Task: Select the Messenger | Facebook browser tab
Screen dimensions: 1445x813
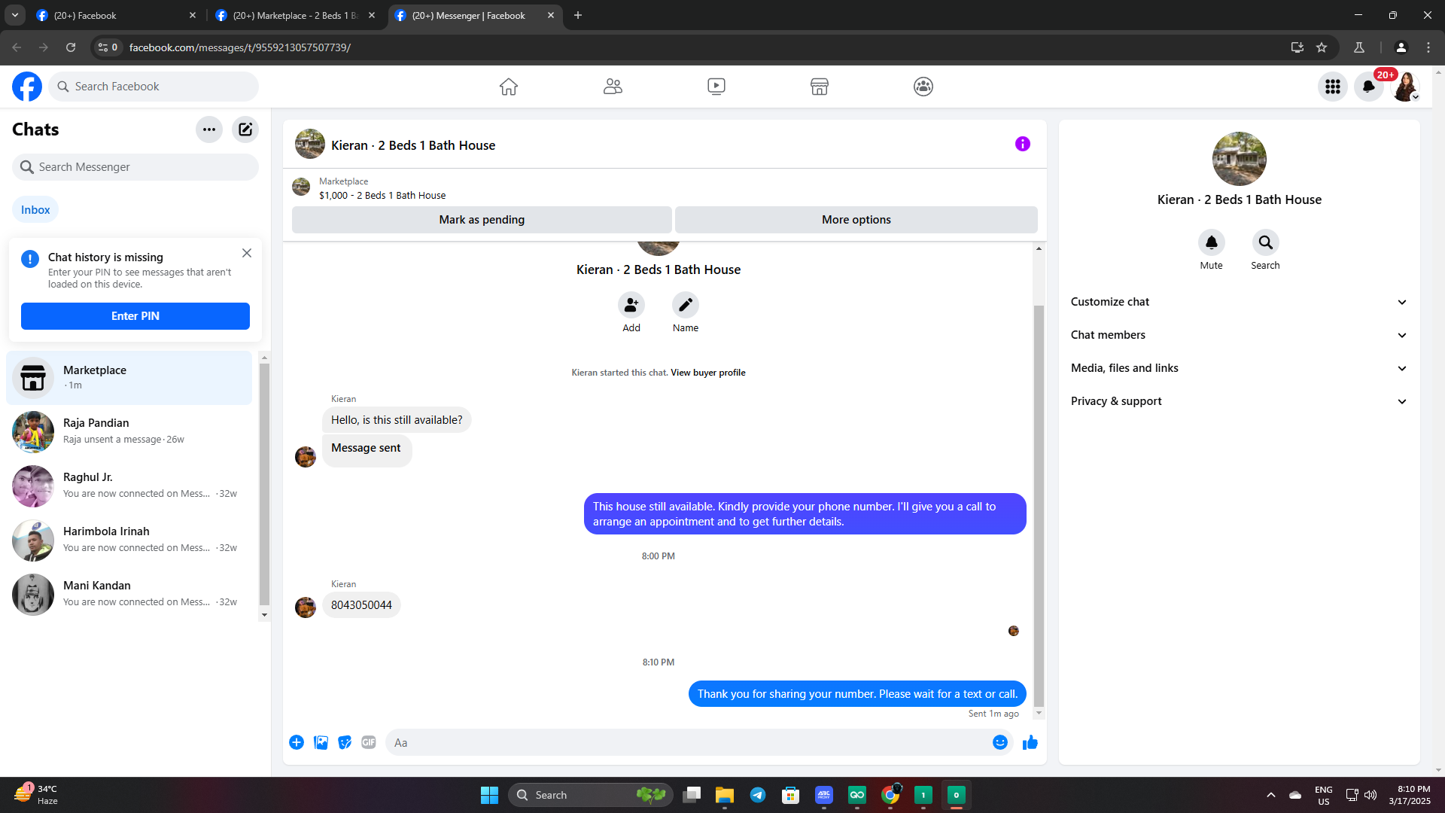Action: click(x=474, y=15)
